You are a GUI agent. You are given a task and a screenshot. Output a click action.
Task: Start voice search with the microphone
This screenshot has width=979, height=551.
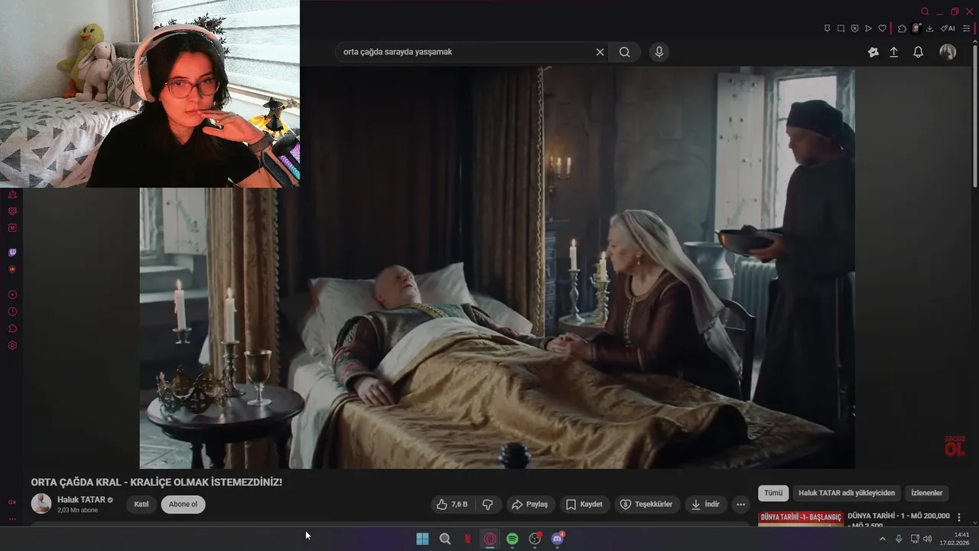(659, 52)
